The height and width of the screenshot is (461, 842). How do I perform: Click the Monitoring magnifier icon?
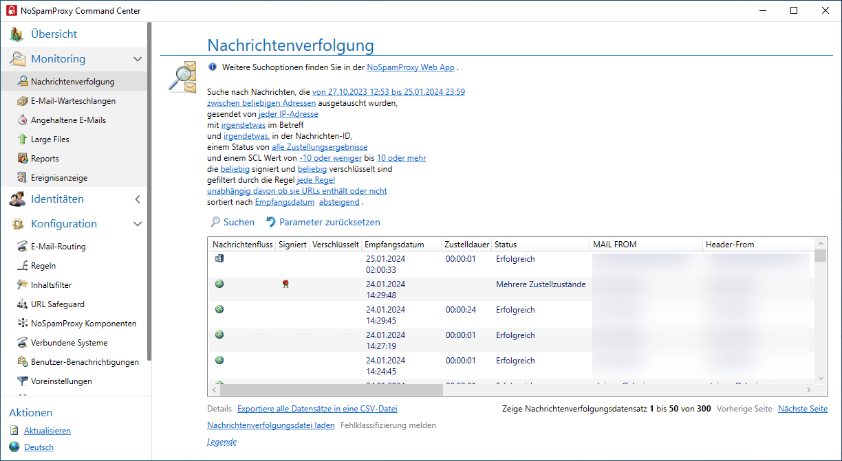17,59
